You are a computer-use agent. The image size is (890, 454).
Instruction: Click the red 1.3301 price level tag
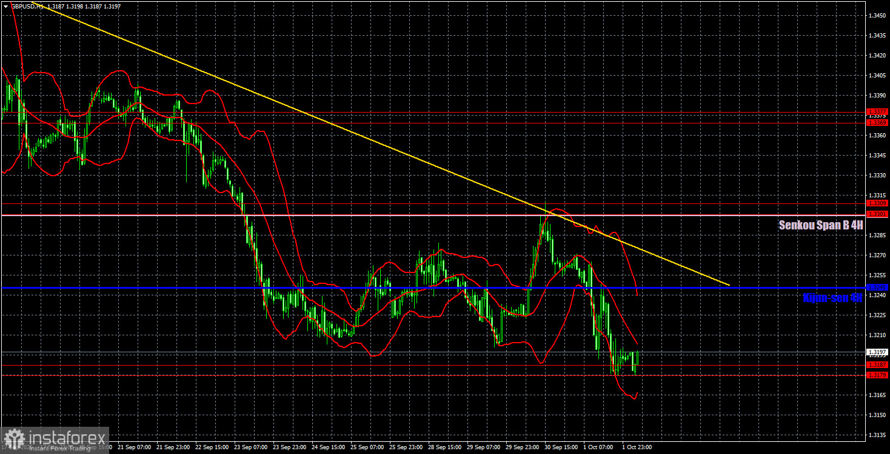click(x=877, y=214)
